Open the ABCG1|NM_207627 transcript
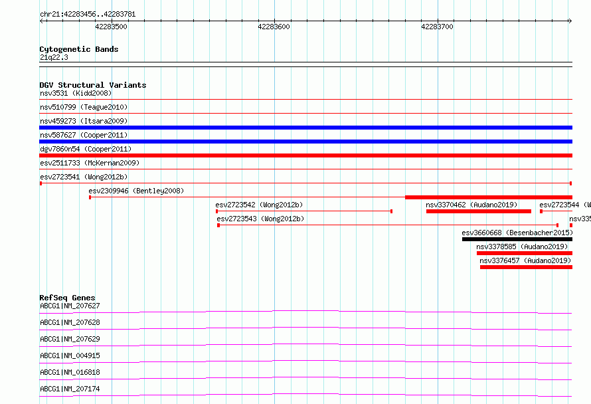 pos(70,306)
